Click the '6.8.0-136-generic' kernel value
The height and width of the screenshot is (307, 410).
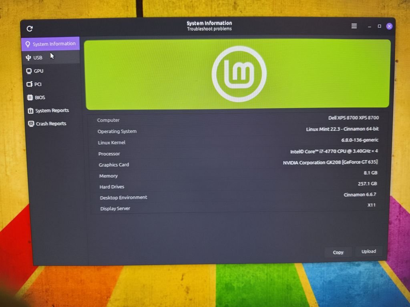click(x=360, y=140)
